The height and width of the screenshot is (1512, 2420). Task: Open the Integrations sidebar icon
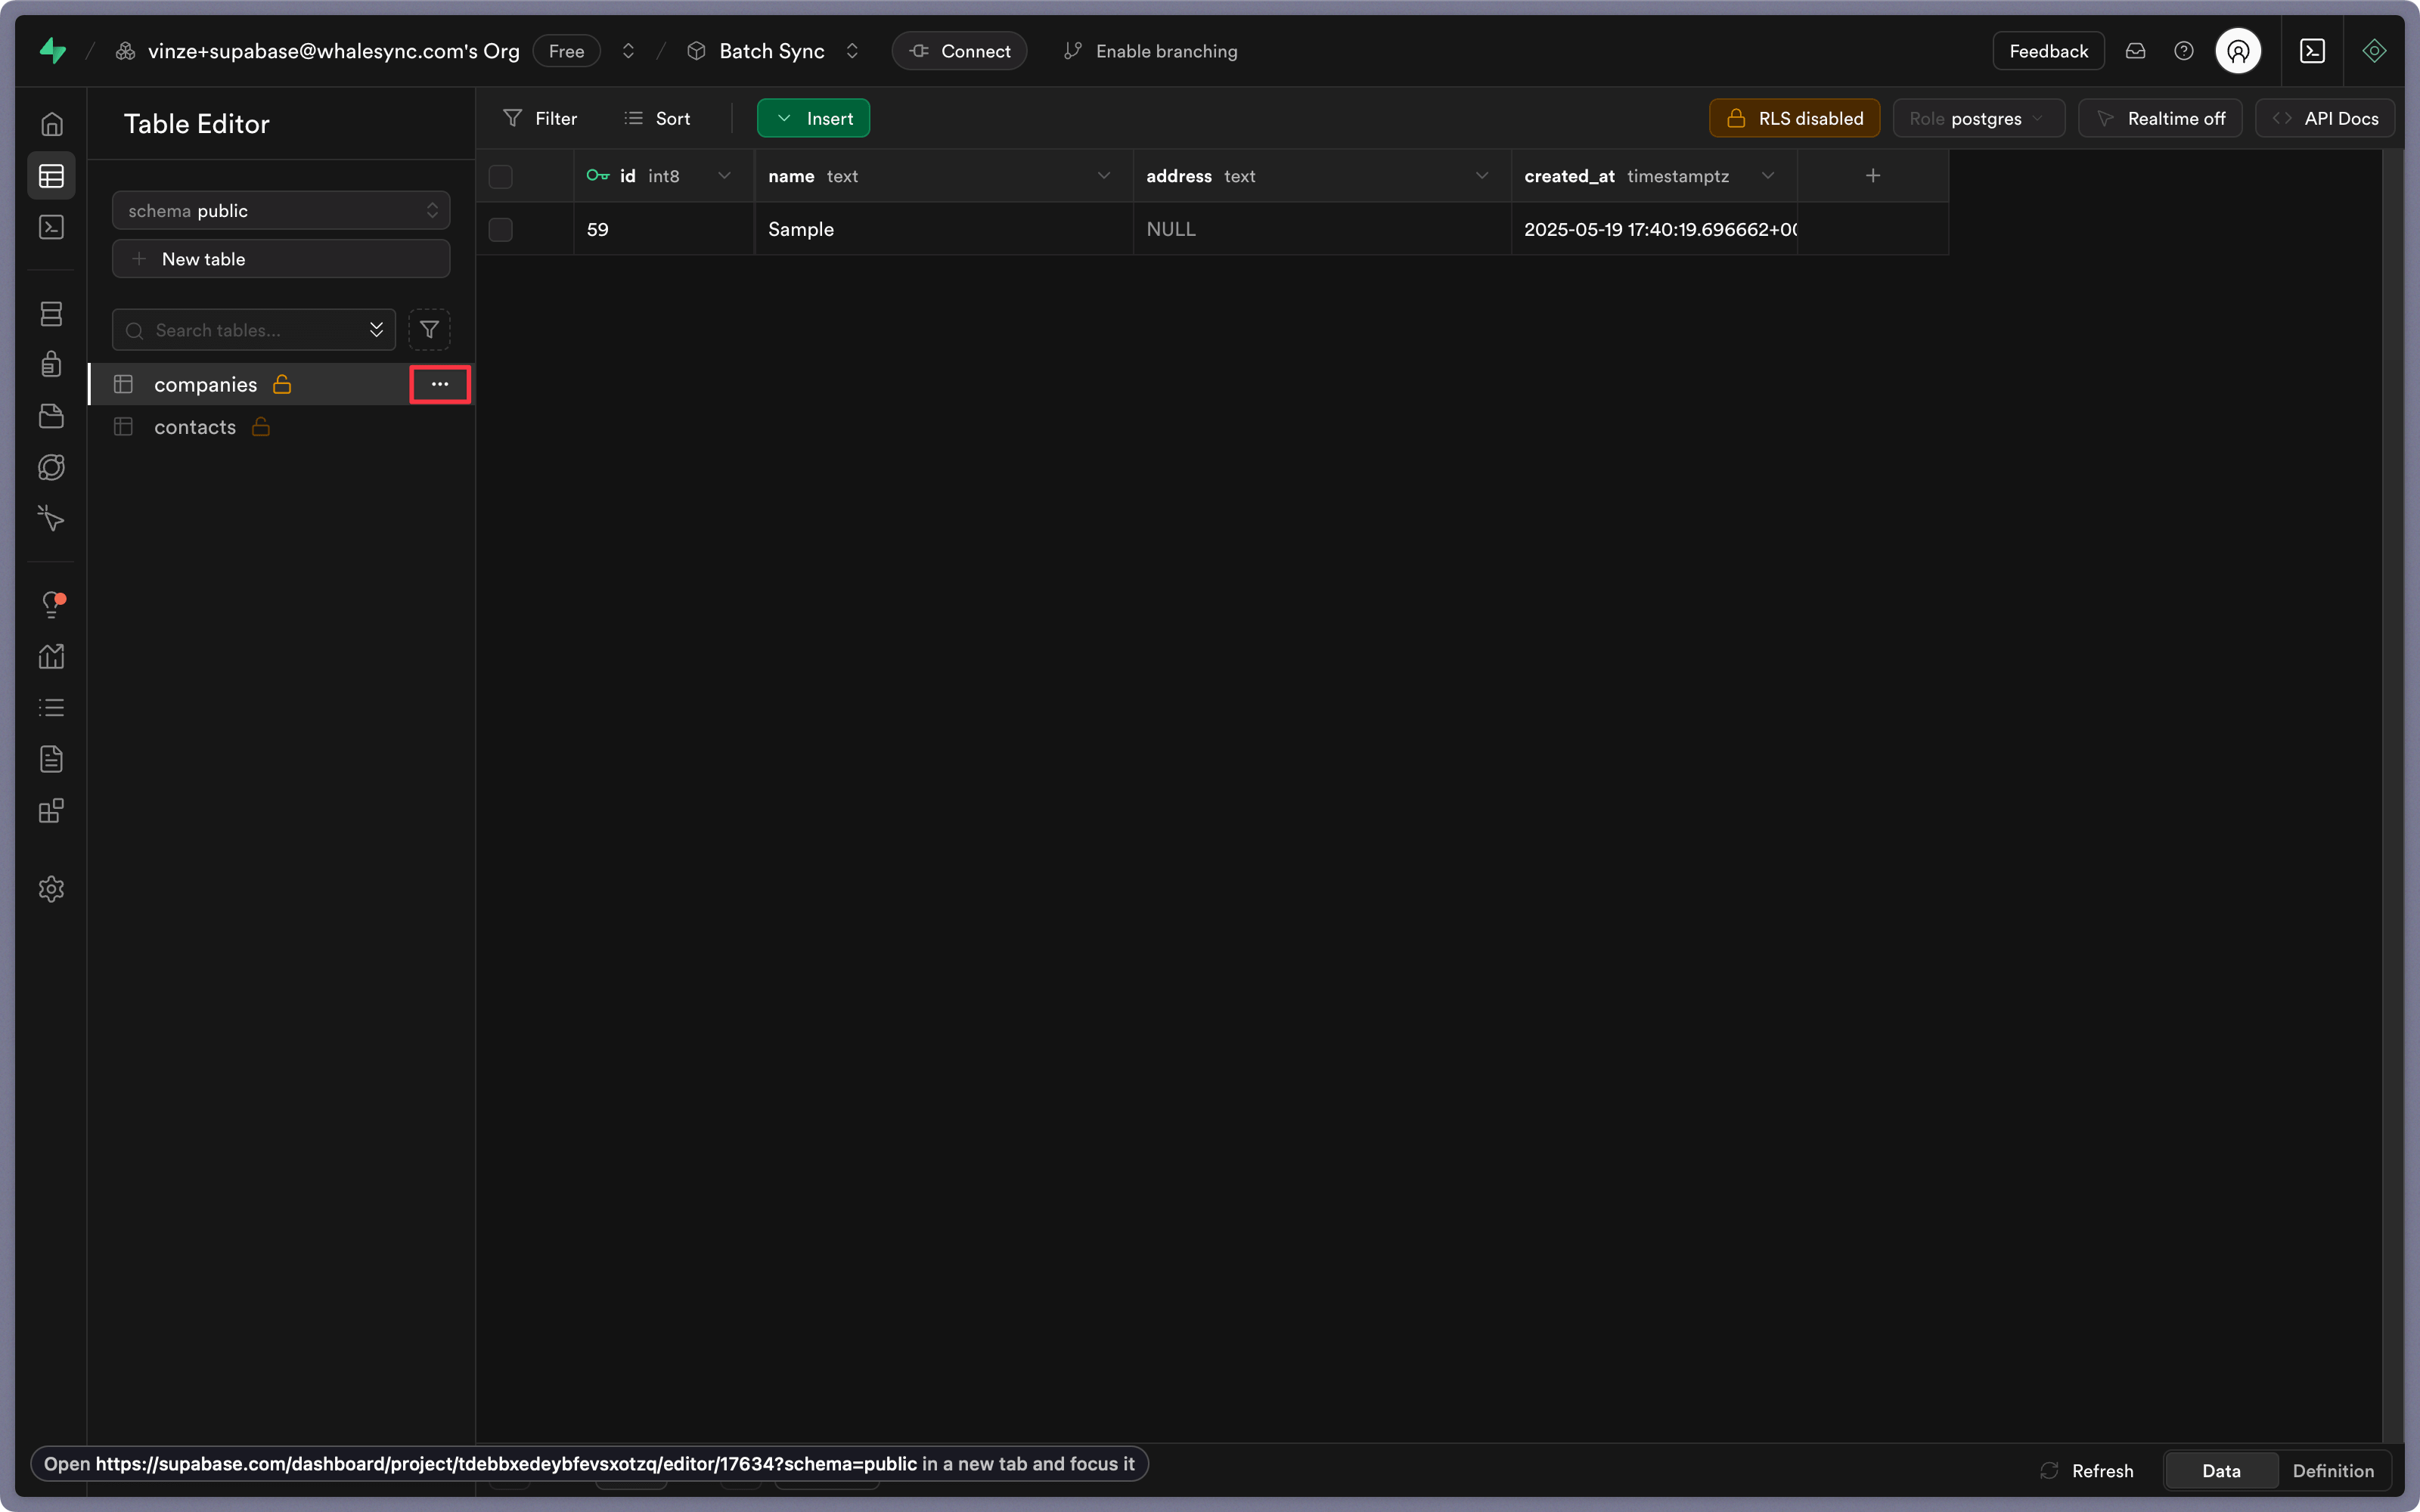(51, 810)
